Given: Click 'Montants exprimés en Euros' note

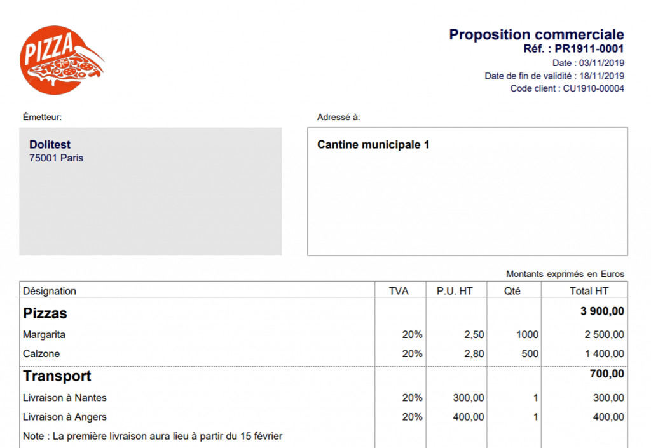Looking at the screenshot, I should pos(565,274).
